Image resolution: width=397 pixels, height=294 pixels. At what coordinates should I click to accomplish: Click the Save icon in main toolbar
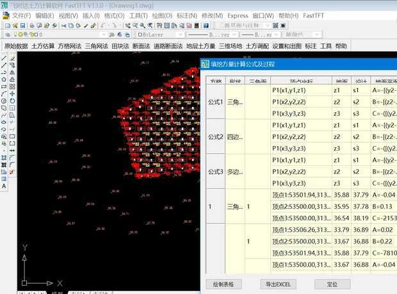[22, 26]
